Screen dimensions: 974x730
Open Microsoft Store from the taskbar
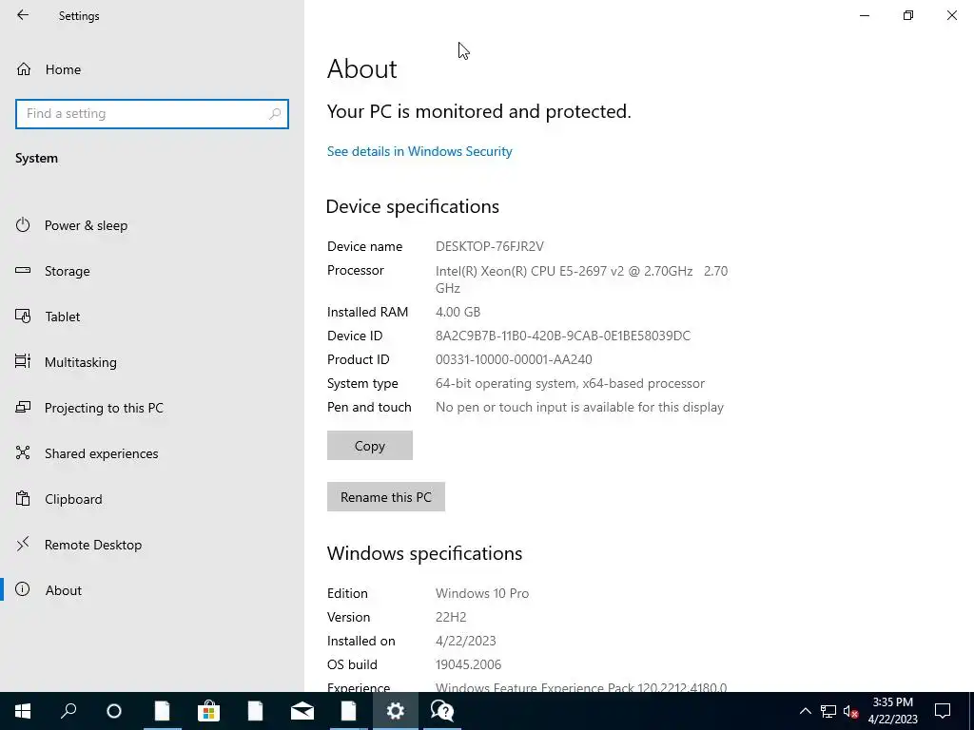click(208, 711)
